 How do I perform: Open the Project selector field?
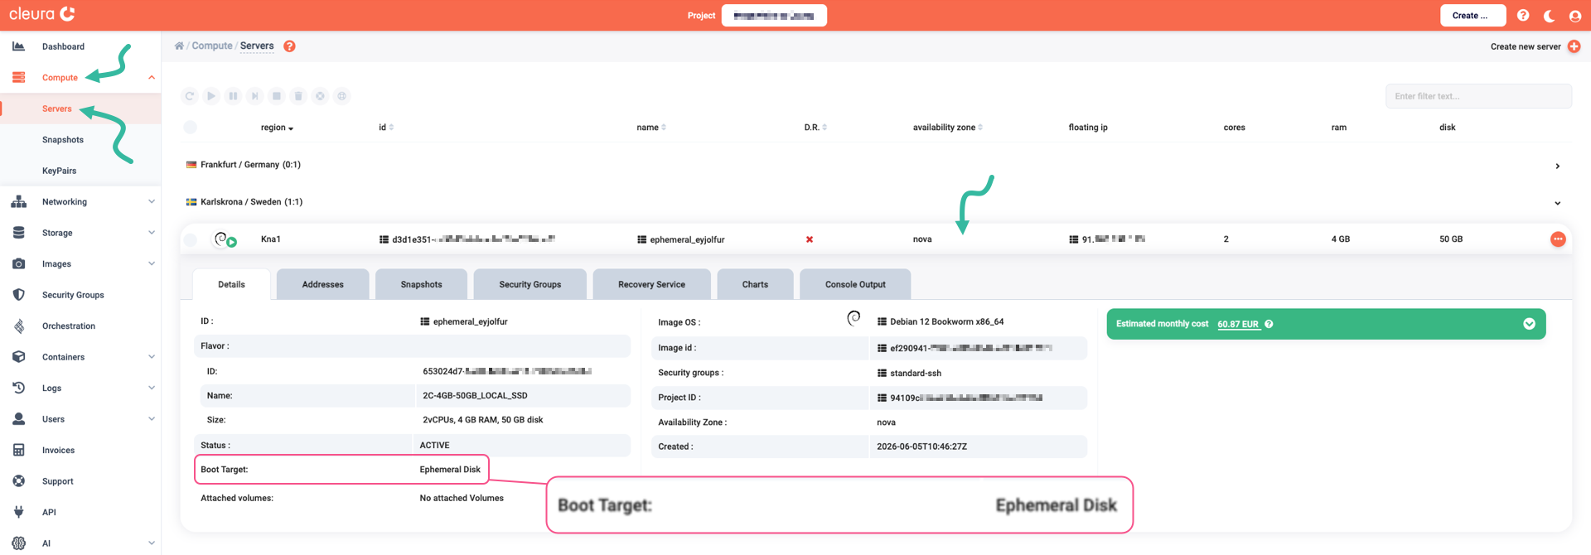(774, 16)
